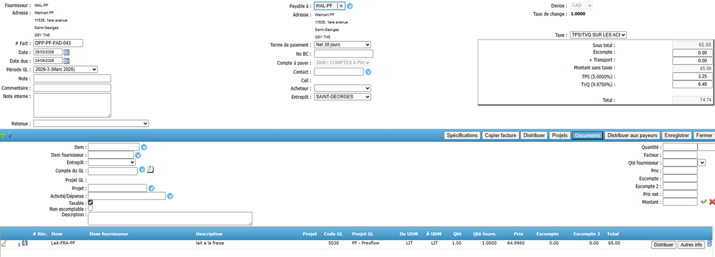The width and height of the screenshot is (715, 257).
Task: Open the Retenue dropdown list
Action: coord(91,123)
